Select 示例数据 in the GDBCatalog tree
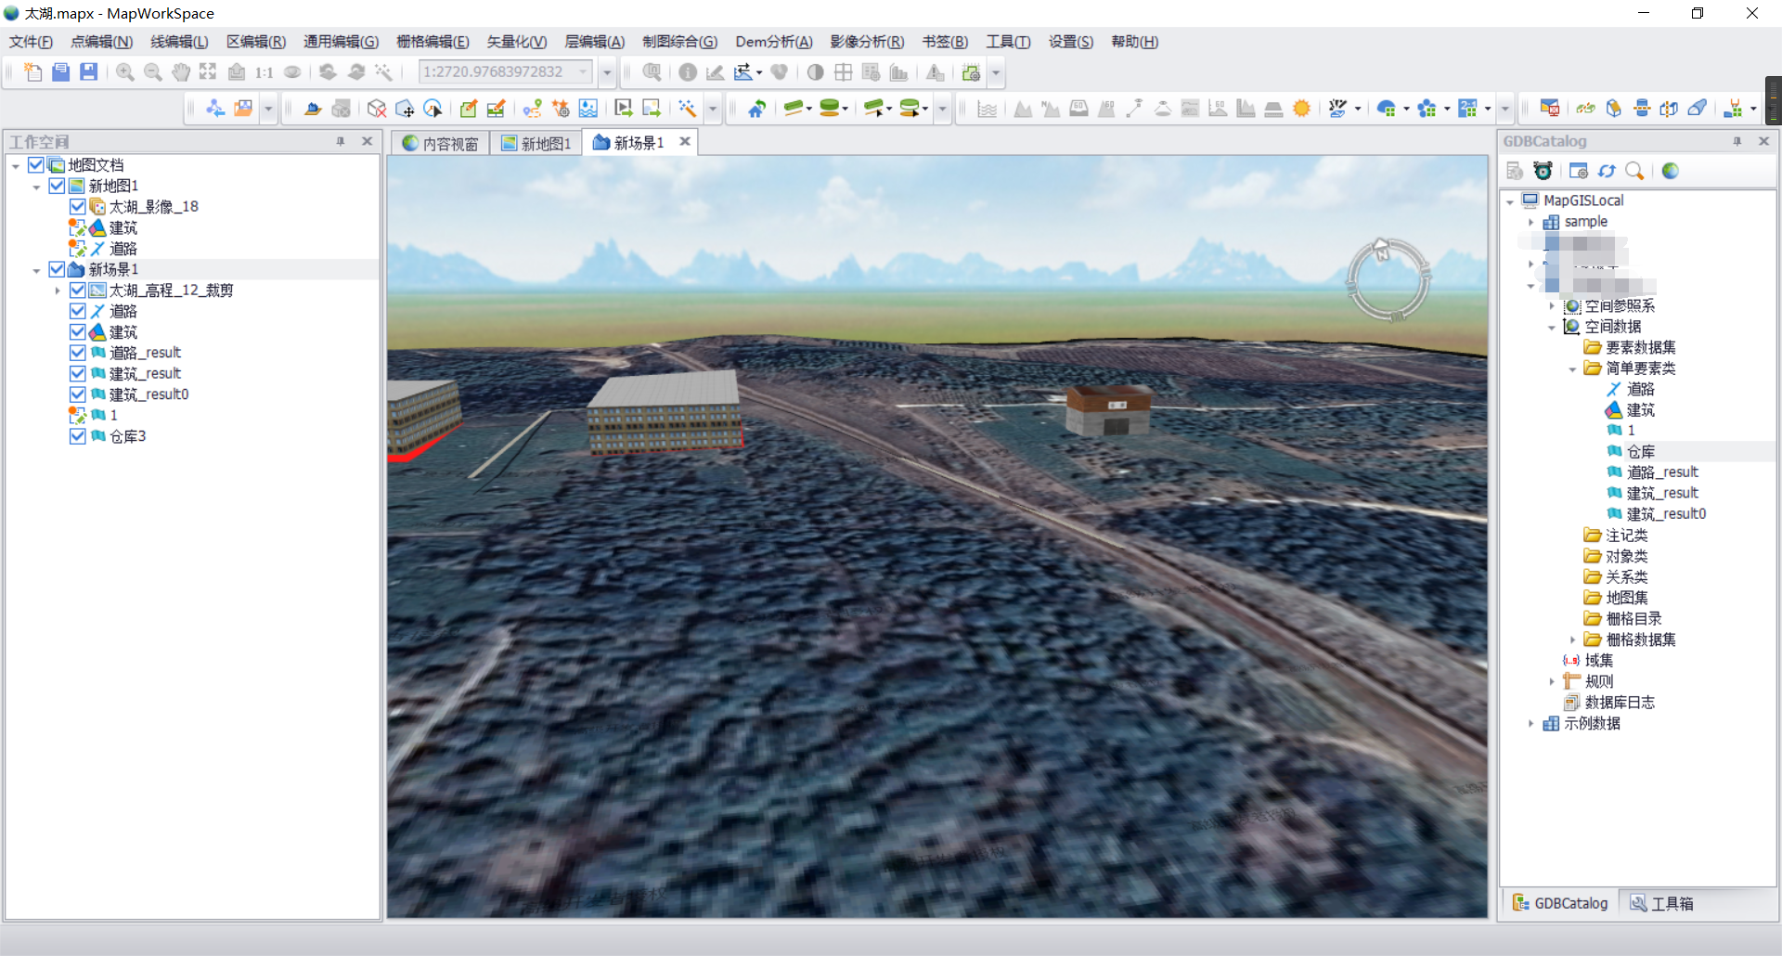Screen dimensions: 1782x956 point(1593,723)
